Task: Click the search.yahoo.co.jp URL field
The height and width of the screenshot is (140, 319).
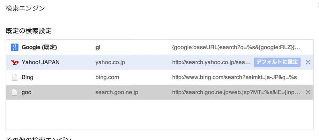Action: click(x=211, y=62)
